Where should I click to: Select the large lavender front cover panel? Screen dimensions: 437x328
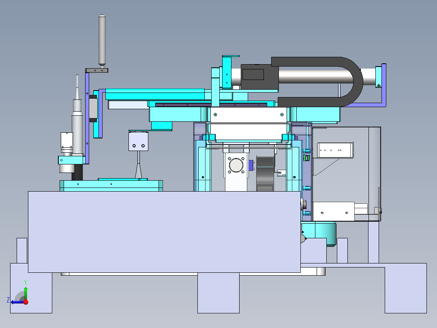click(164, 232)
